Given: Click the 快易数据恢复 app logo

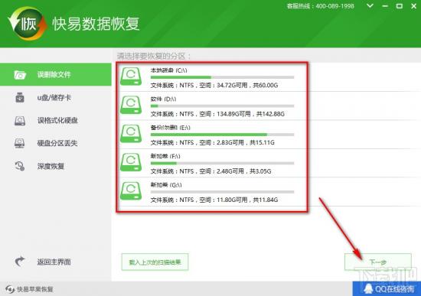Looking at the screenshot, I should [x=27, y=24].
